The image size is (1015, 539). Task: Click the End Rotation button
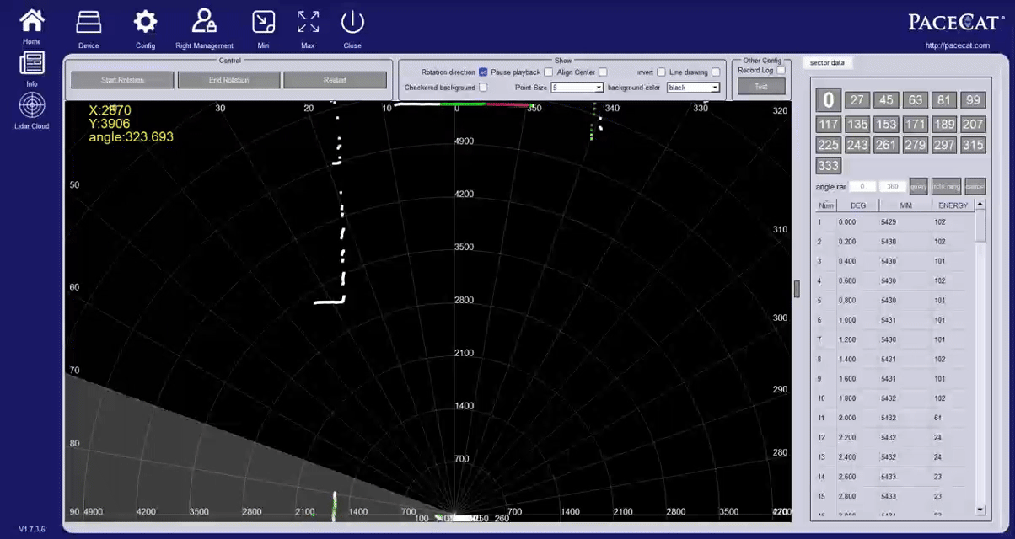tap(229, 80)
